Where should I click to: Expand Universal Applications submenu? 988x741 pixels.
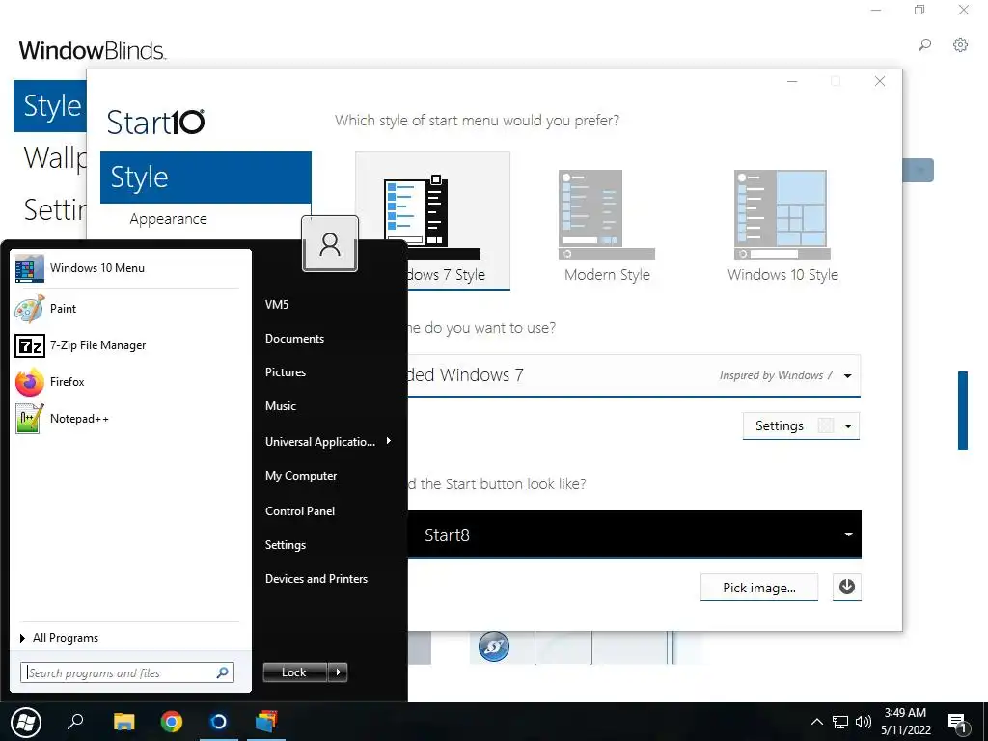tap(328, 441)
